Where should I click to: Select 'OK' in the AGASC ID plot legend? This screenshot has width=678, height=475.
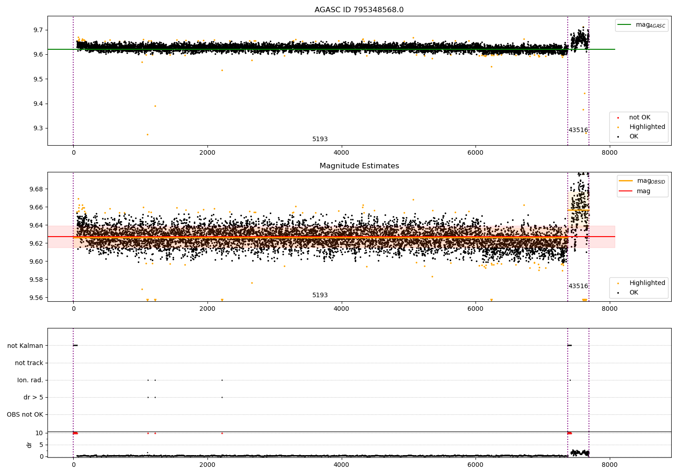634,137
